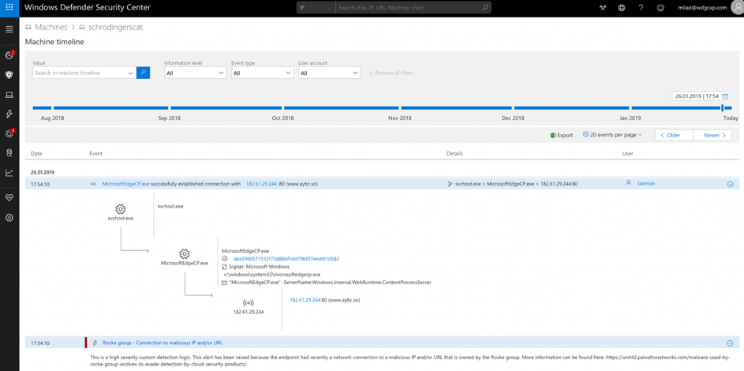Open the Security operations dashboard icon with badge 2

coord(9,55)
